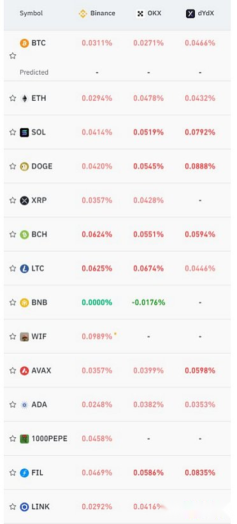Favorite the LINK row with its star
This screenshot has width=237, height=524.
coord(13,507)
